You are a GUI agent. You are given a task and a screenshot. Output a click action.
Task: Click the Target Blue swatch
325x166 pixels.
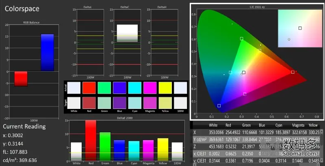tap(119, 103)
